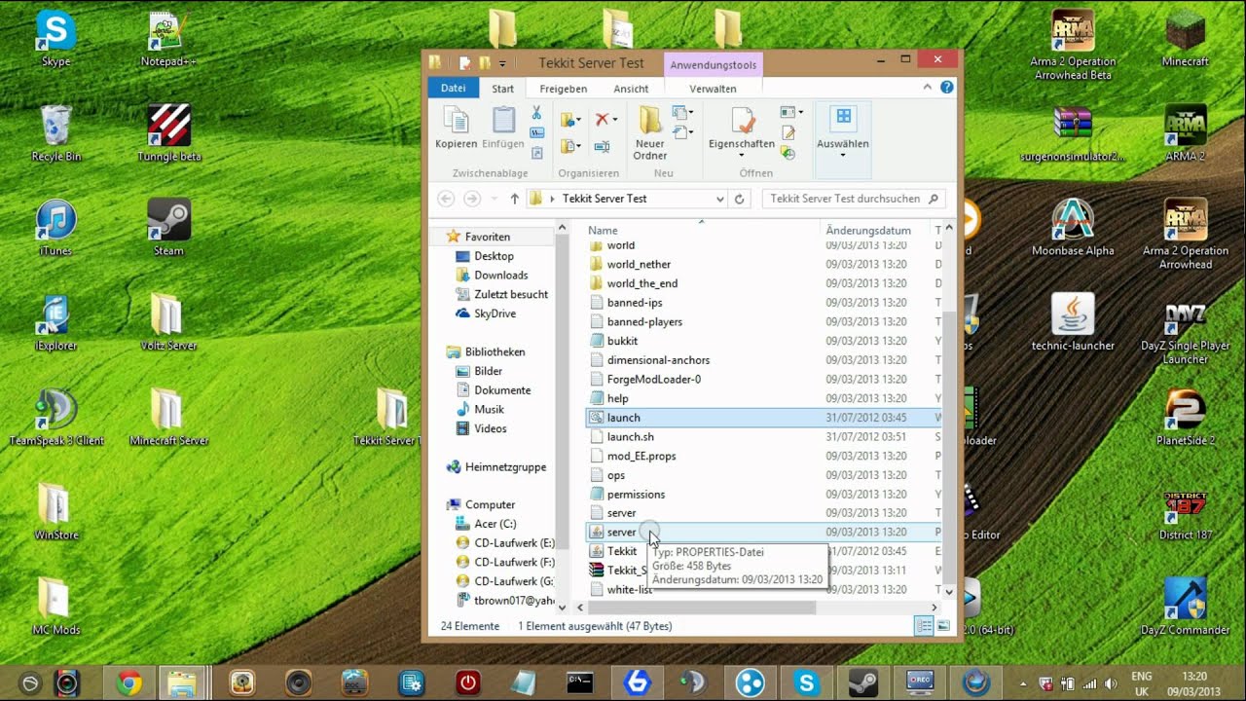
Task: Select the Moonbase Alpha desktop icon
Action: click(1073, 228)
